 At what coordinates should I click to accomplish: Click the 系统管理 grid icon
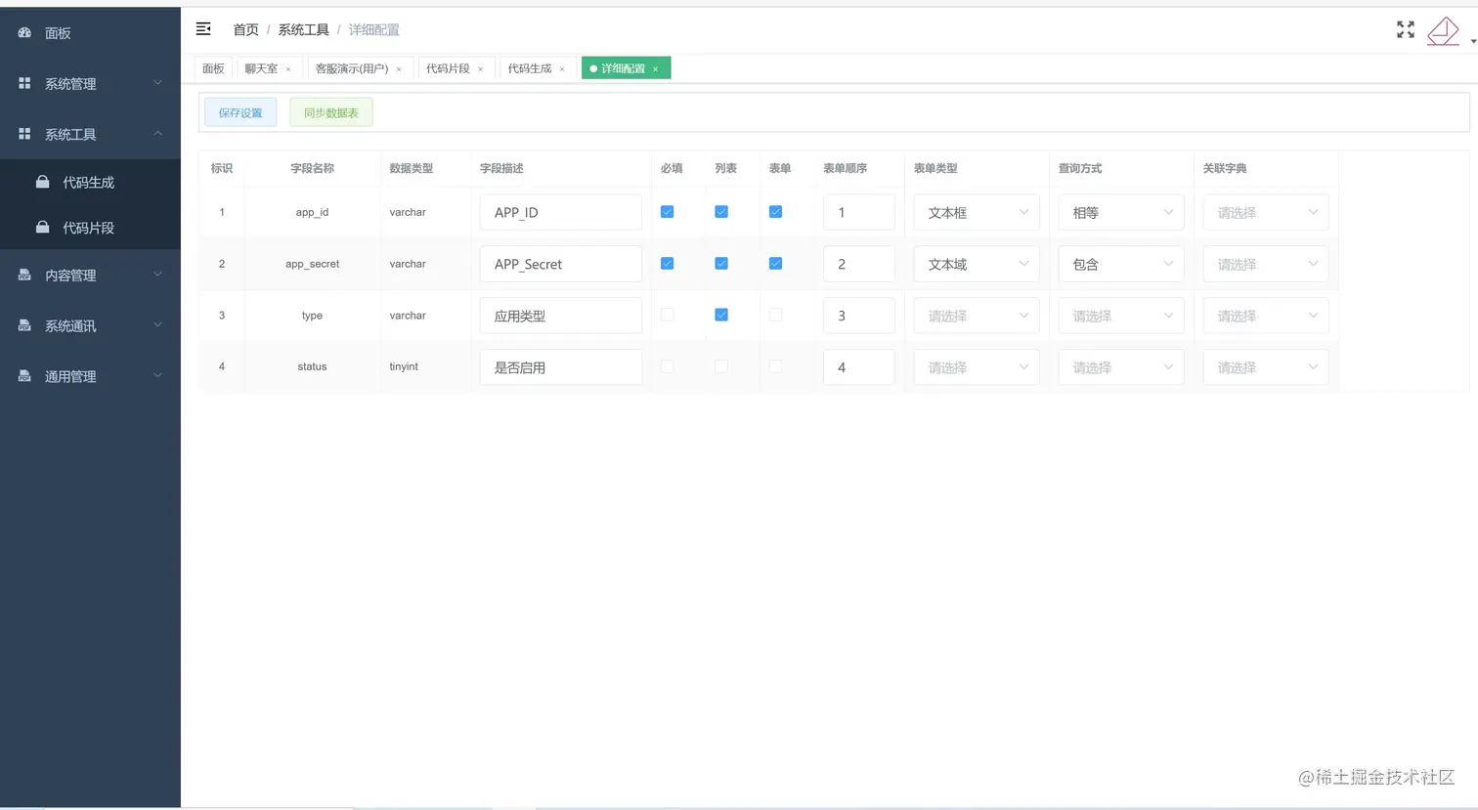tap(24, 84)
